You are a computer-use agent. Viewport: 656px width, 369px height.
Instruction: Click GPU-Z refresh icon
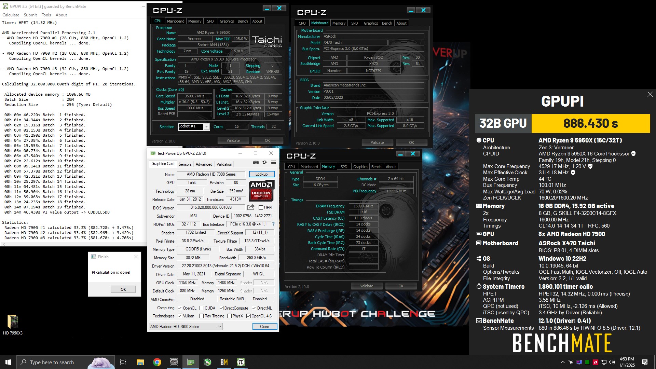264,162
